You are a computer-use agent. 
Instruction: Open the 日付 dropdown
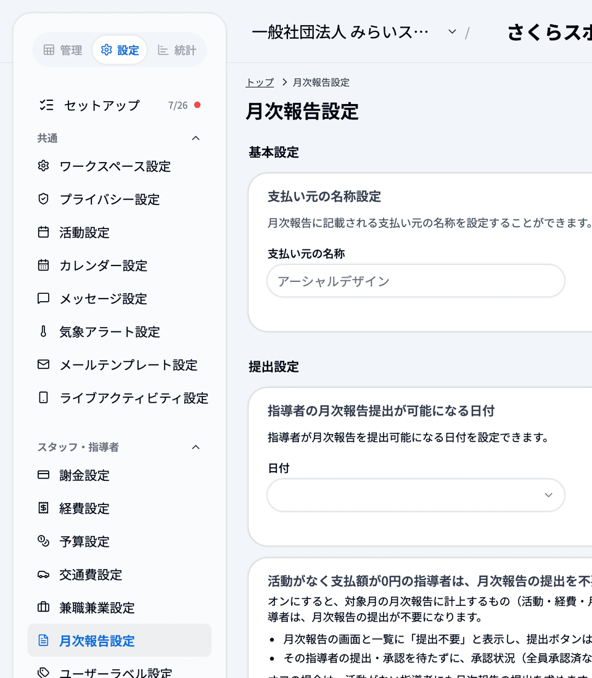pos(416,495)
